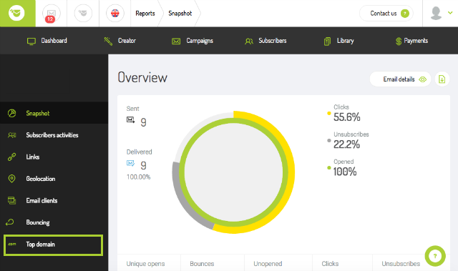Switch to the Bounces tab
Image resolution: width=458 pixels, height=271 pixels.
[202, 264]
